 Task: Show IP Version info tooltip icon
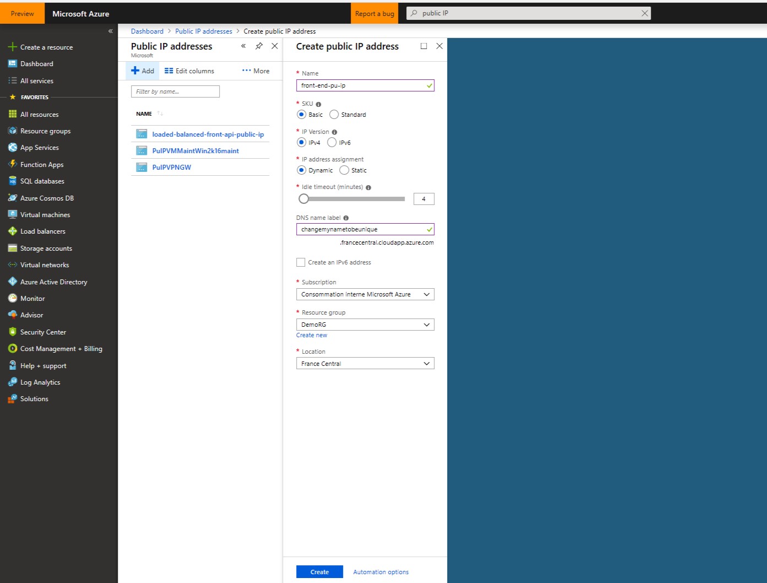[x=334, y=132]
